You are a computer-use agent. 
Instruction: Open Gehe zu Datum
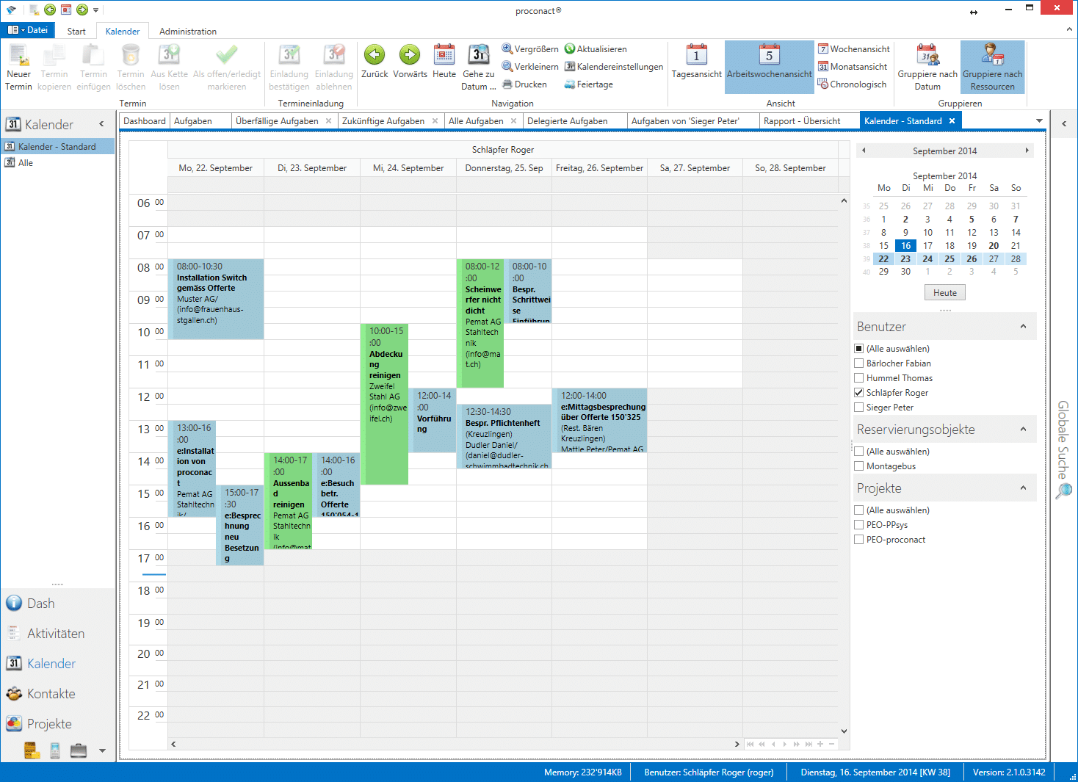point(479,67)
